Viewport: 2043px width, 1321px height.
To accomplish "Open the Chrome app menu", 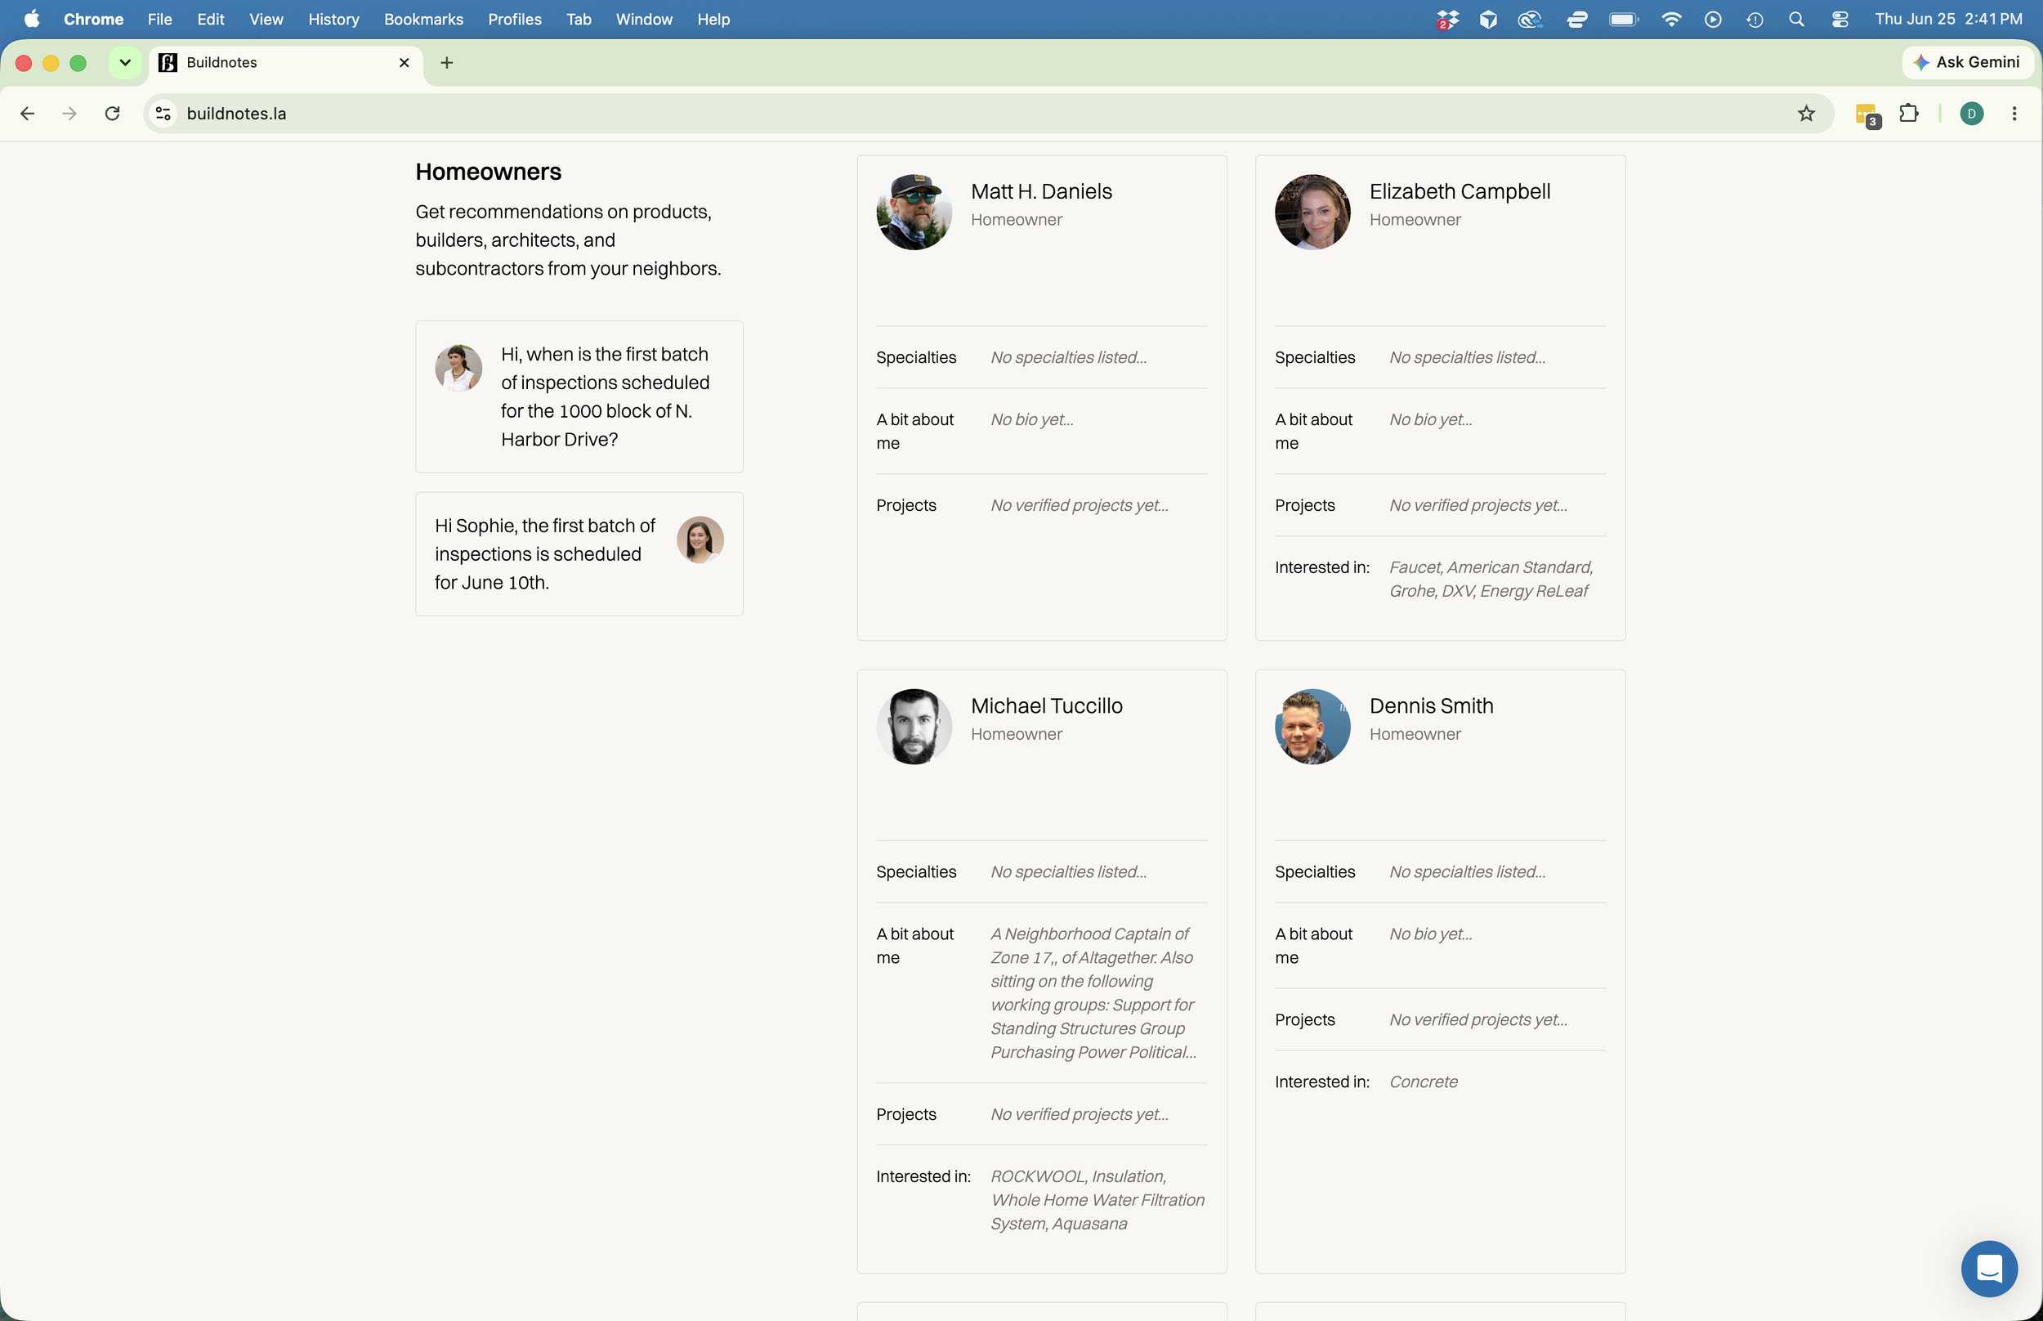I will coord(93,19).
